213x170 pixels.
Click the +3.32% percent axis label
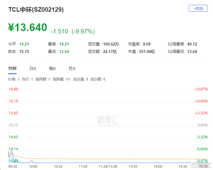pyautogui.click(x=201, y=113)
